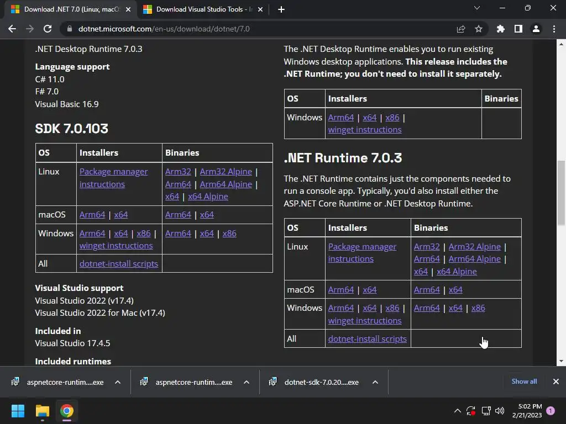Download .NET Runtime macOS Arm64 binary
Viewport: 566px width, 424px height.
pos(427,290)
